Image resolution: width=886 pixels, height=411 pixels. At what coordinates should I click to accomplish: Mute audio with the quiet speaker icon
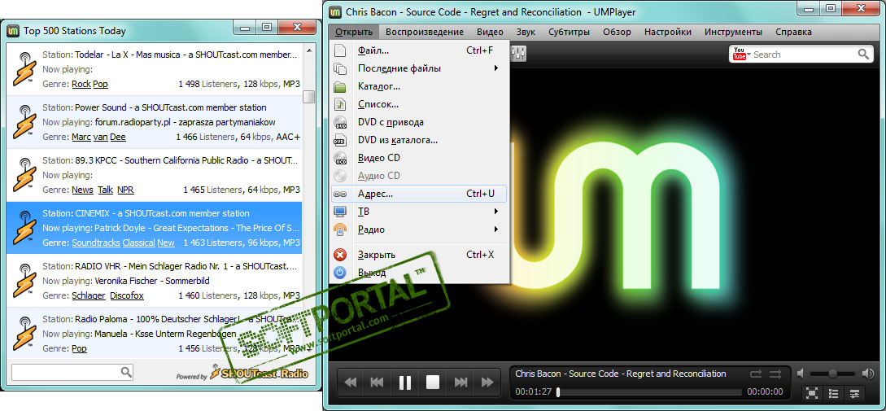(800, 374)
